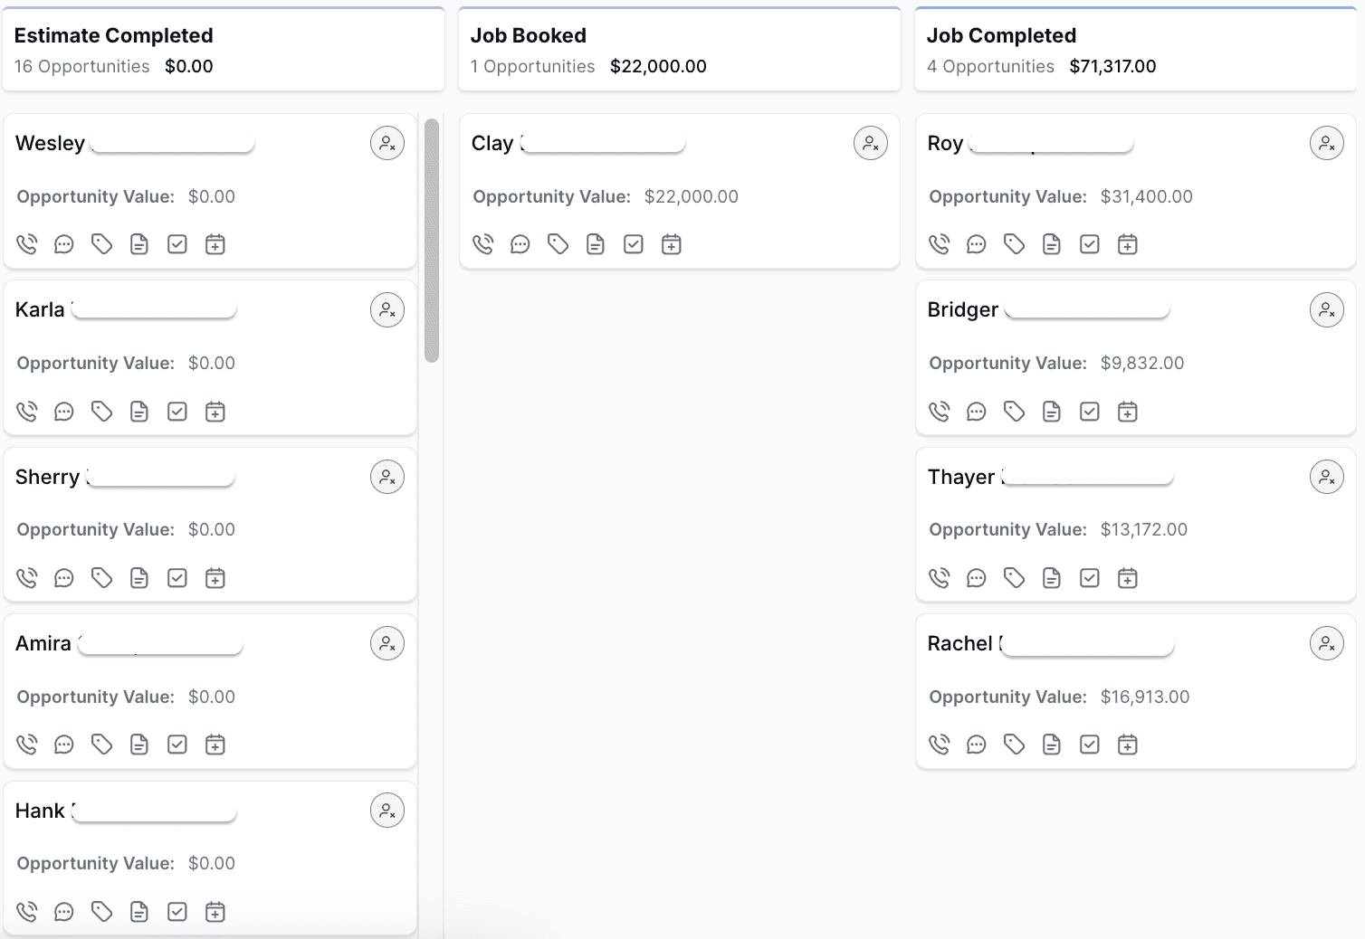This screenshot has width=1365, height=939.
Task: Open the message icon on Bridger's card
Action: [x=976, y=412]
